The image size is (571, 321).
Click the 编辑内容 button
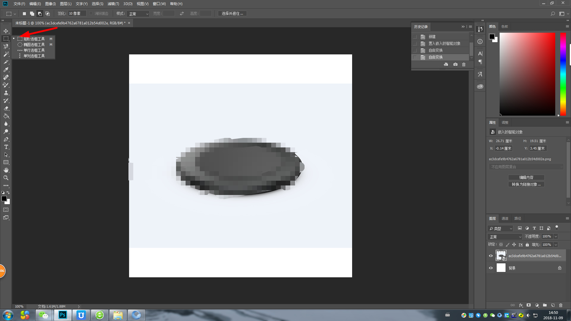click(526, 177)
